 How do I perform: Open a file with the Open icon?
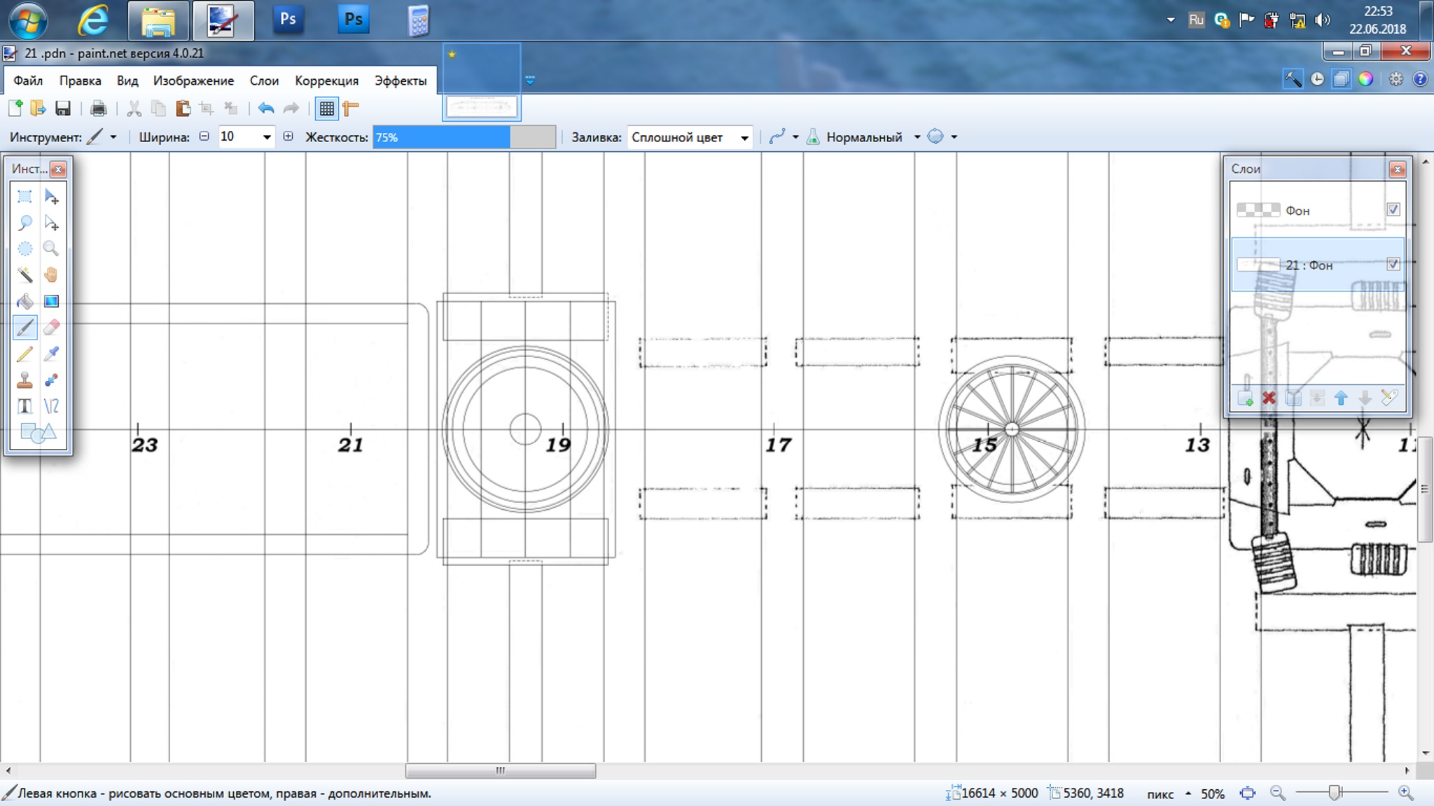(x=38, y=109)
